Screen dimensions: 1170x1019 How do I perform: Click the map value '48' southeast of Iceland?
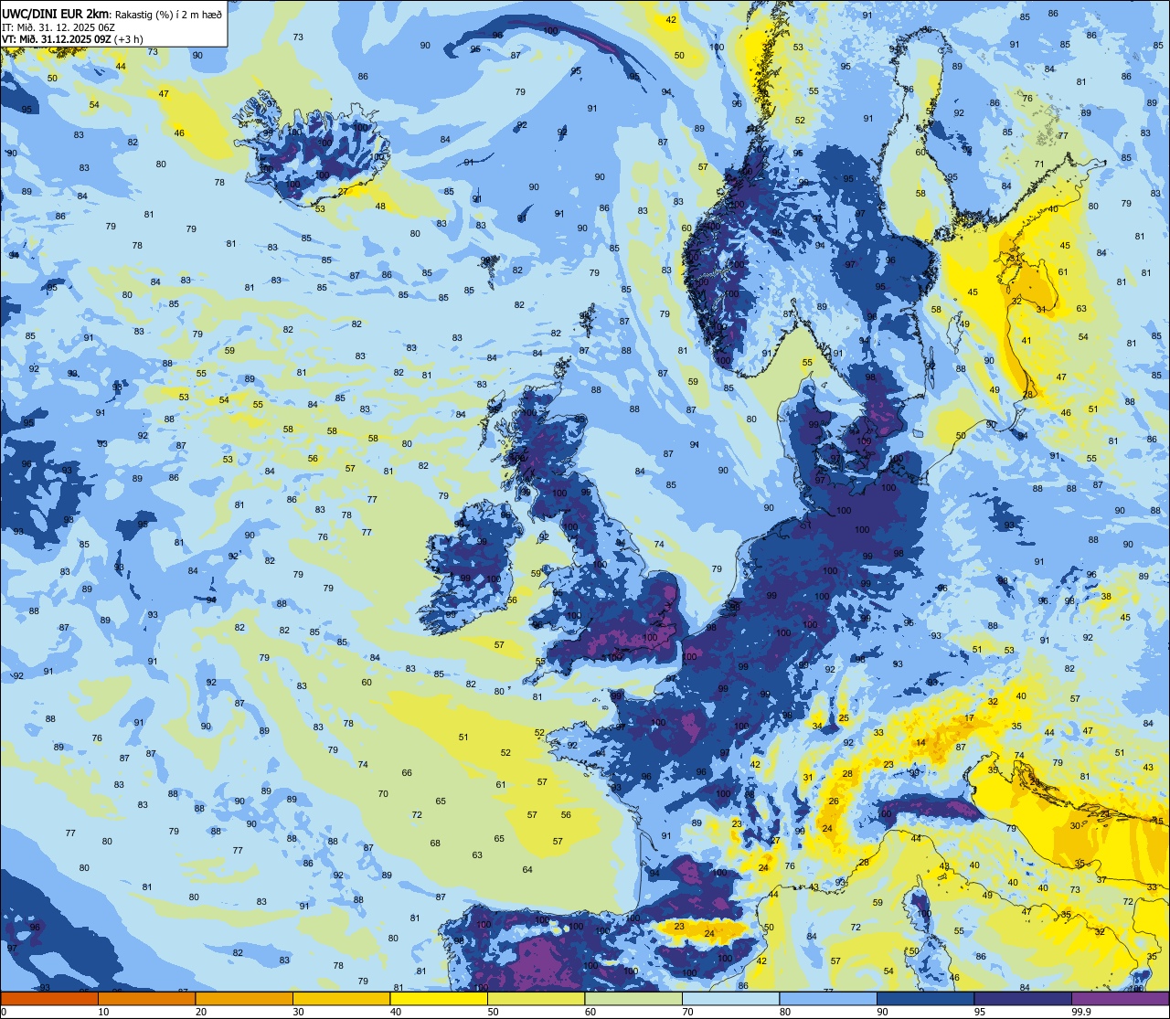(380, 207)
